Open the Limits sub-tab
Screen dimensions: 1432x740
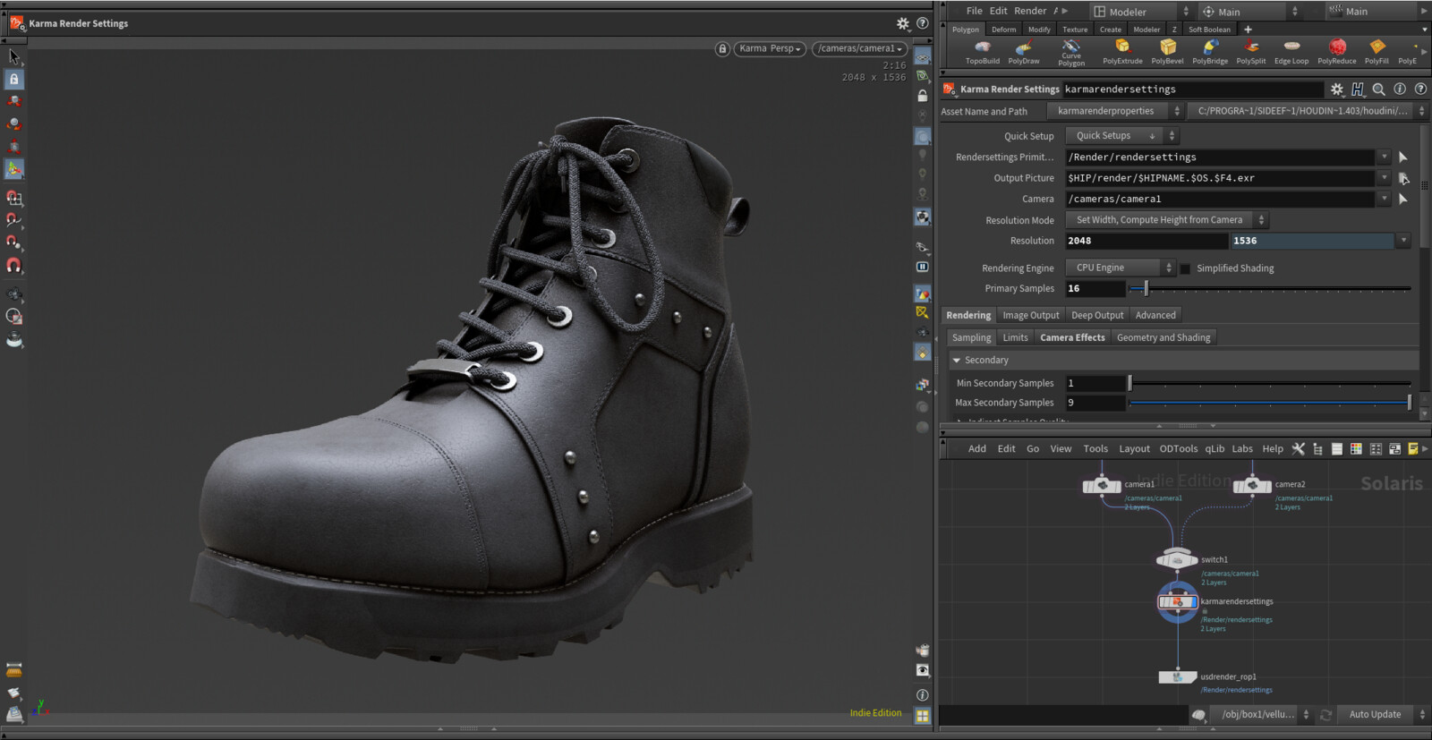1015,337
